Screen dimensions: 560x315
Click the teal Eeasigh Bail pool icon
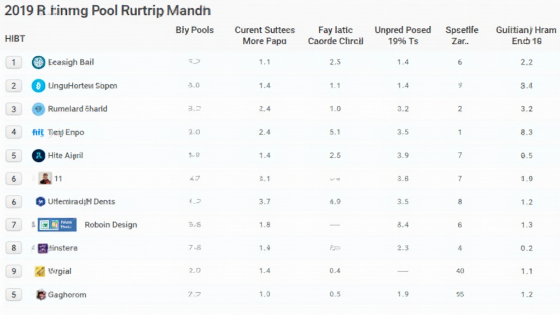[x=38, y=62]
